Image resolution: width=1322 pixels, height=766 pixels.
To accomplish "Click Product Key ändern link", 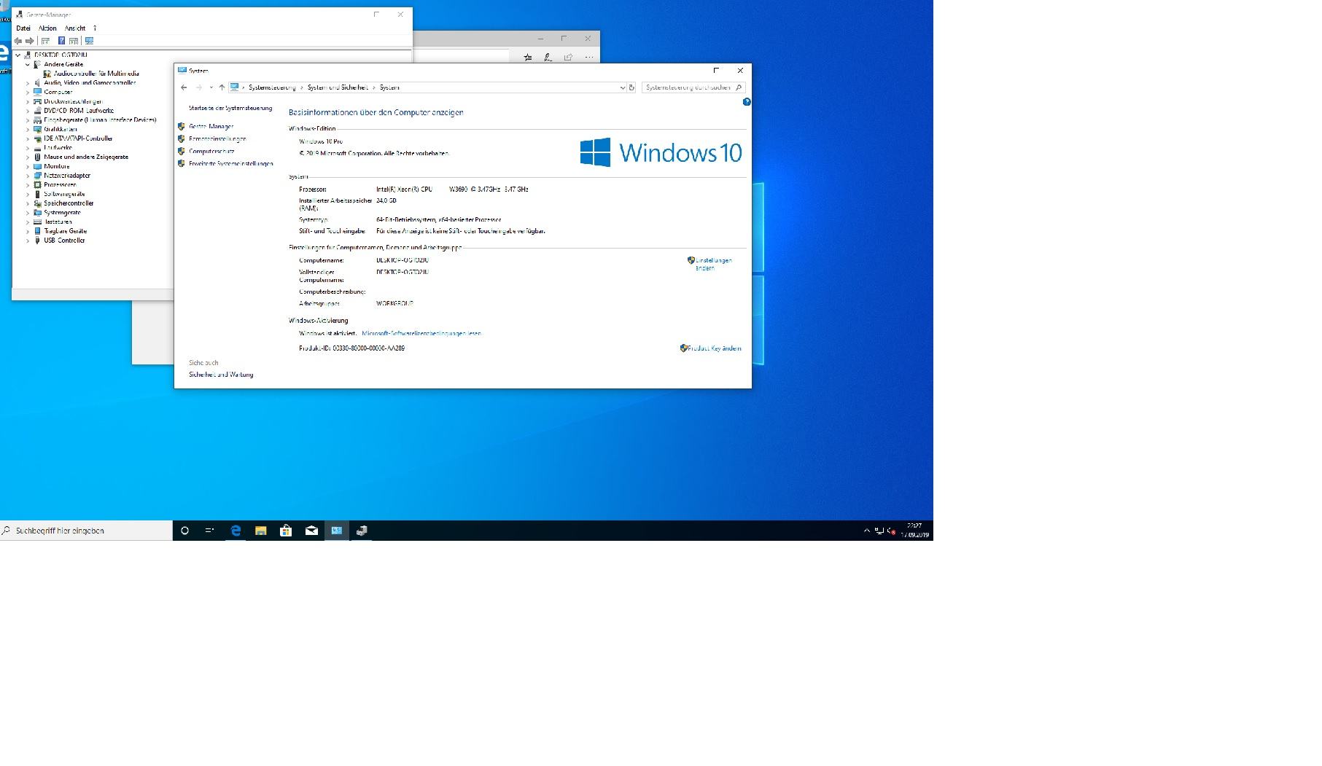I will [714, 348].
